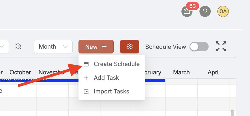This screenshot has height=116, width=250.
Task: Enter fullscreen with the expand arrows icon
Action: (x=221, y=46)
